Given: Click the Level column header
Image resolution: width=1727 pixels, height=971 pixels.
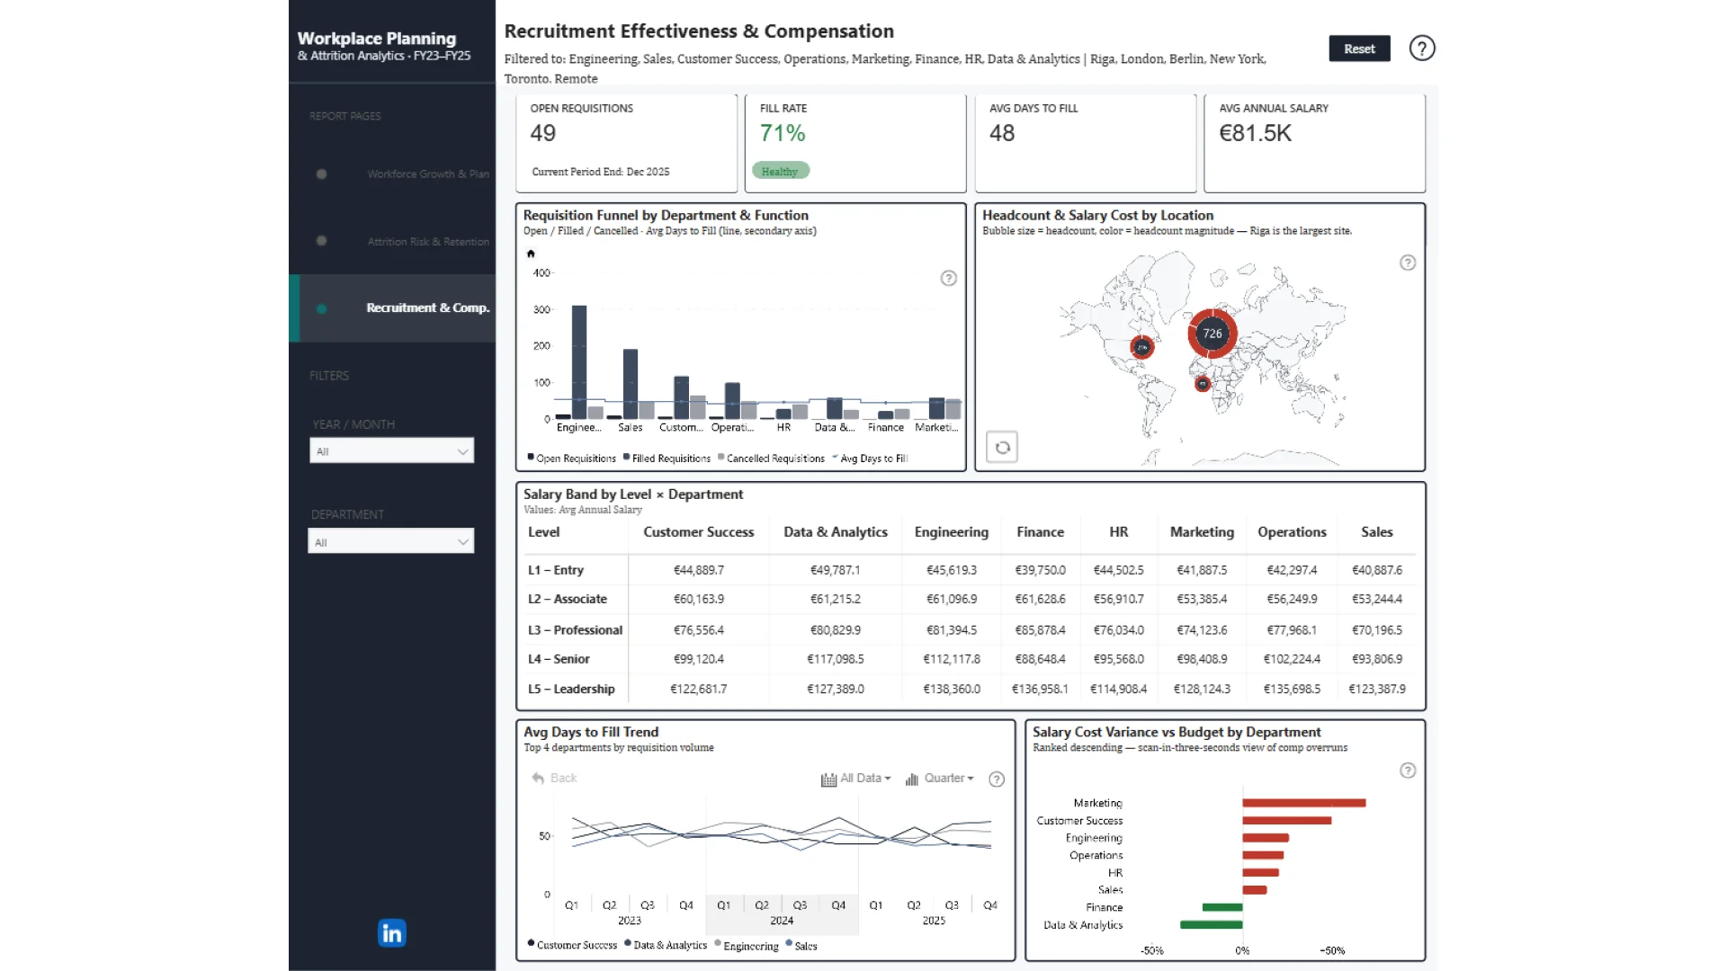Looking at the screenshot, I should 544,532.
